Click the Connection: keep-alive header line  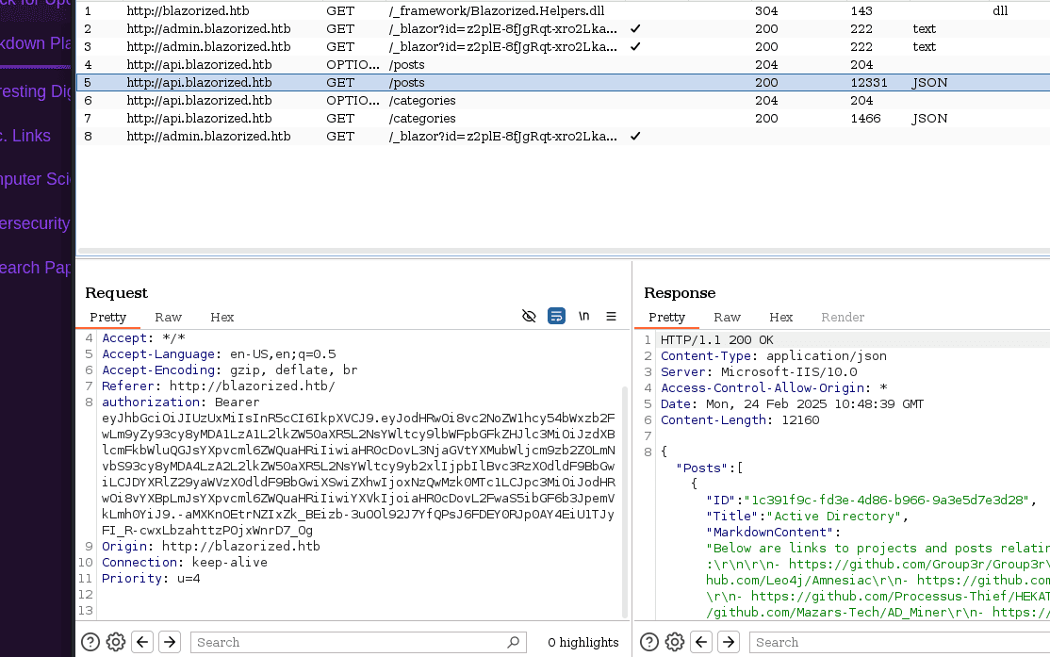(x=185, y=563)
